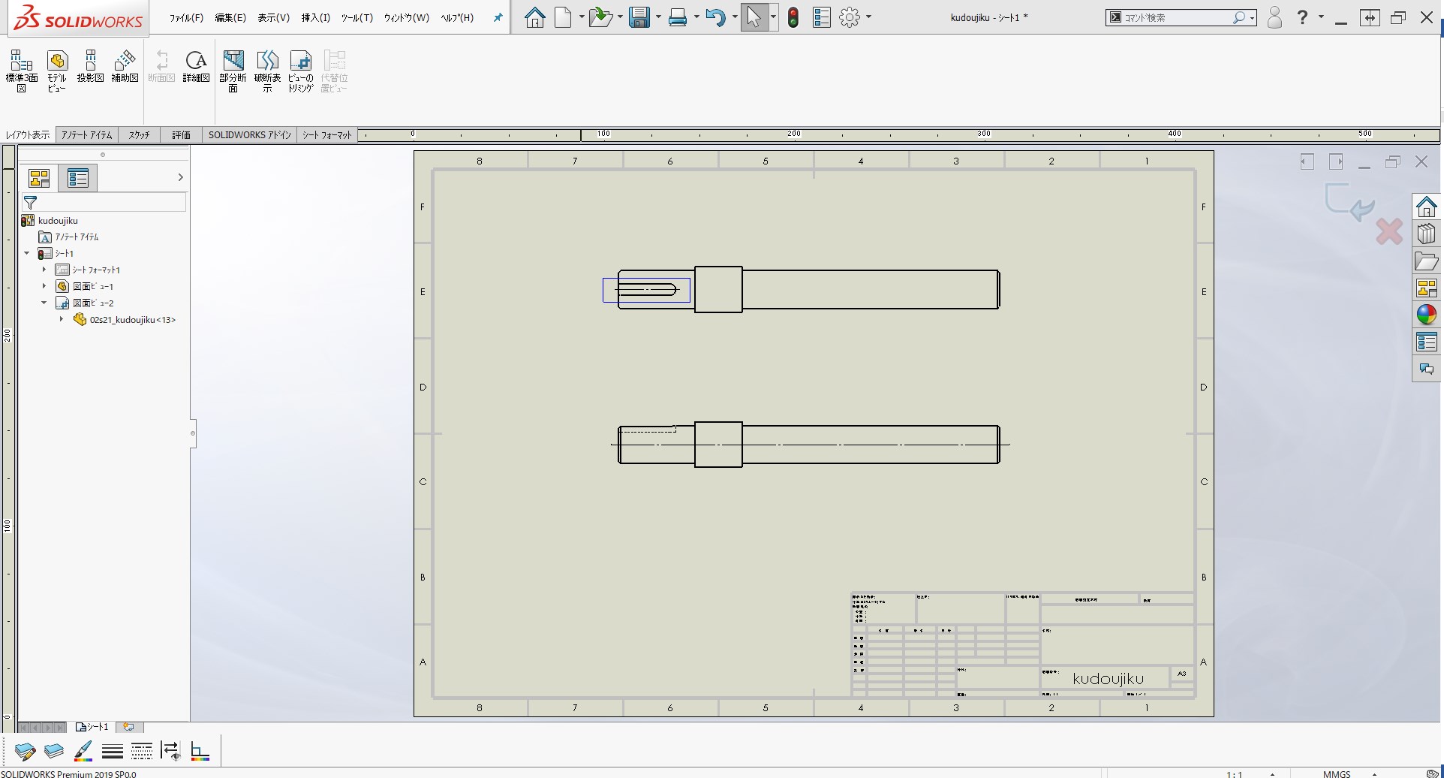The image size is (1444, 778).
Task: Click the rebuild traffic light icon
Action: (793, 17)
